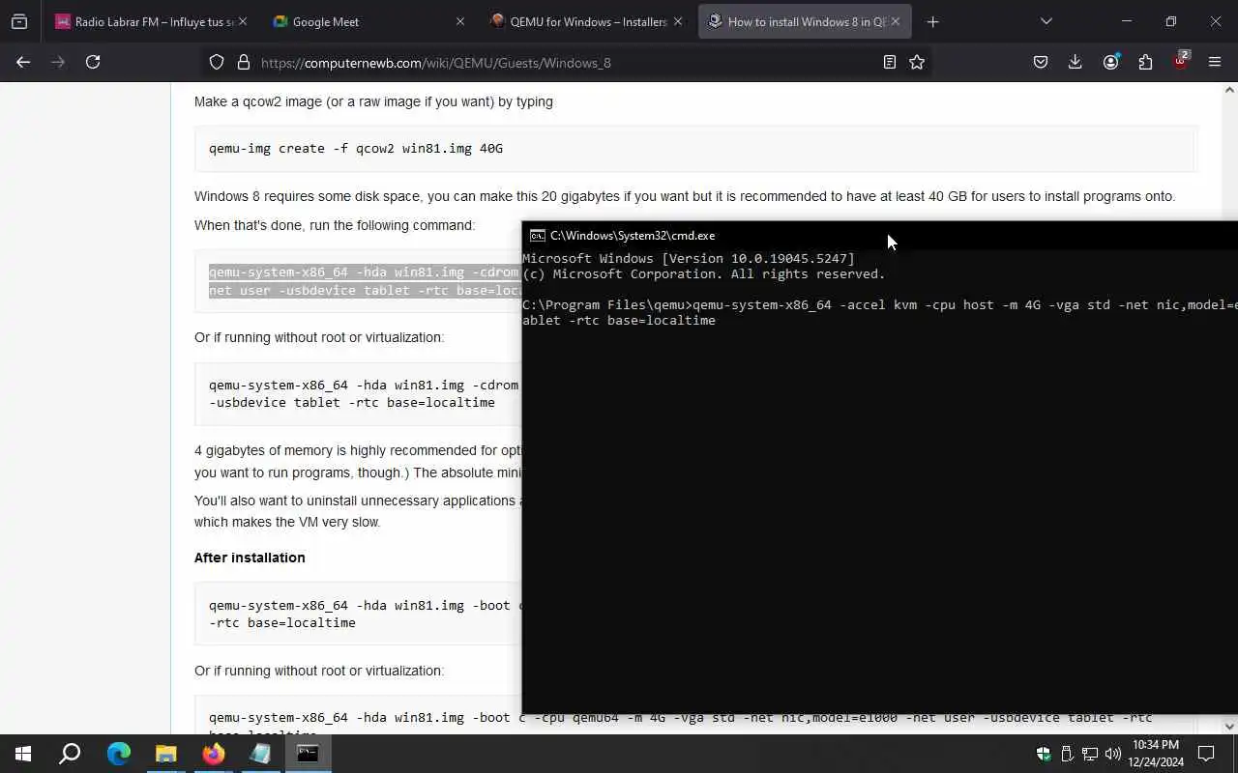This screenshot has height=773, width=1238.
Task: Click the cmd.exe window title bar
Action: click(879, 235)
